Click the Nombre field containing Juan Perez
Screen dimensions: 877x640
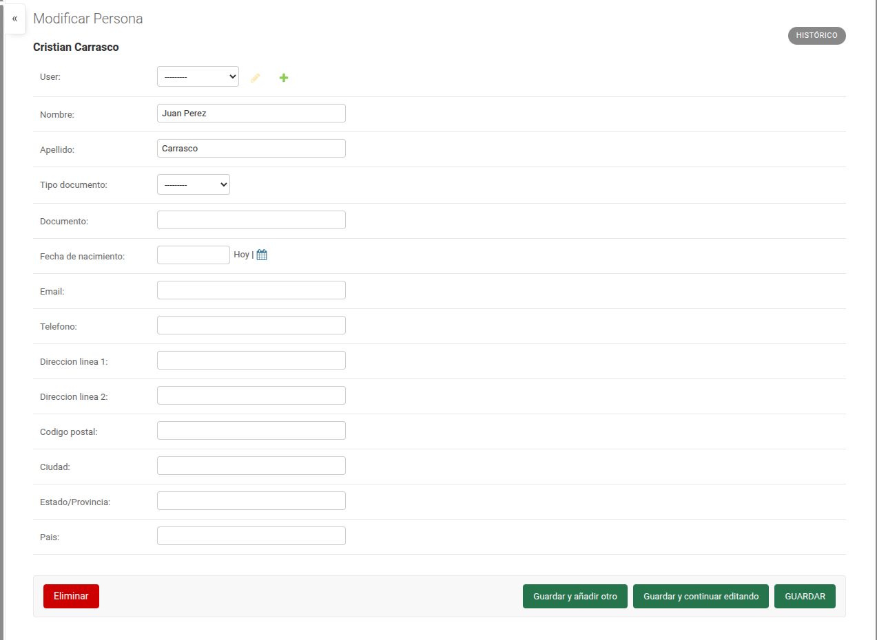click(x=251, y=113)
